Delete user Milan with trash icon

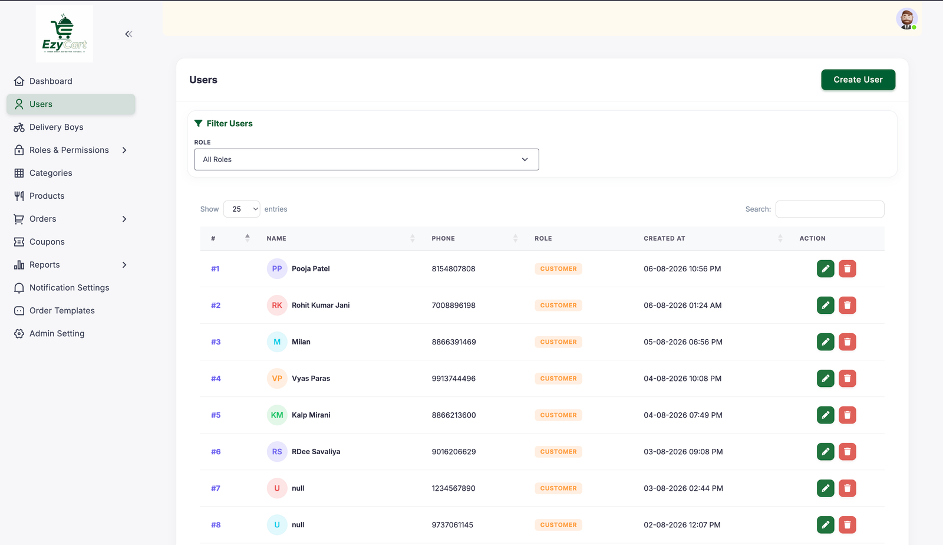[847, 342]
